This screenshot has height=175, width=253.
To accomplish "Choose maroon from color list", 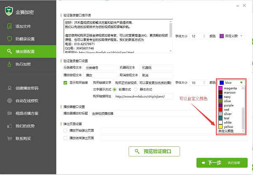I will click(230, 92).
